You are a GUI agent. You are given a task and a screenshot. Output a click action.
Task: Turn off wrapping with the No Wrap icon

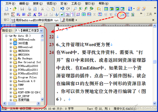[x=106, y=9]
